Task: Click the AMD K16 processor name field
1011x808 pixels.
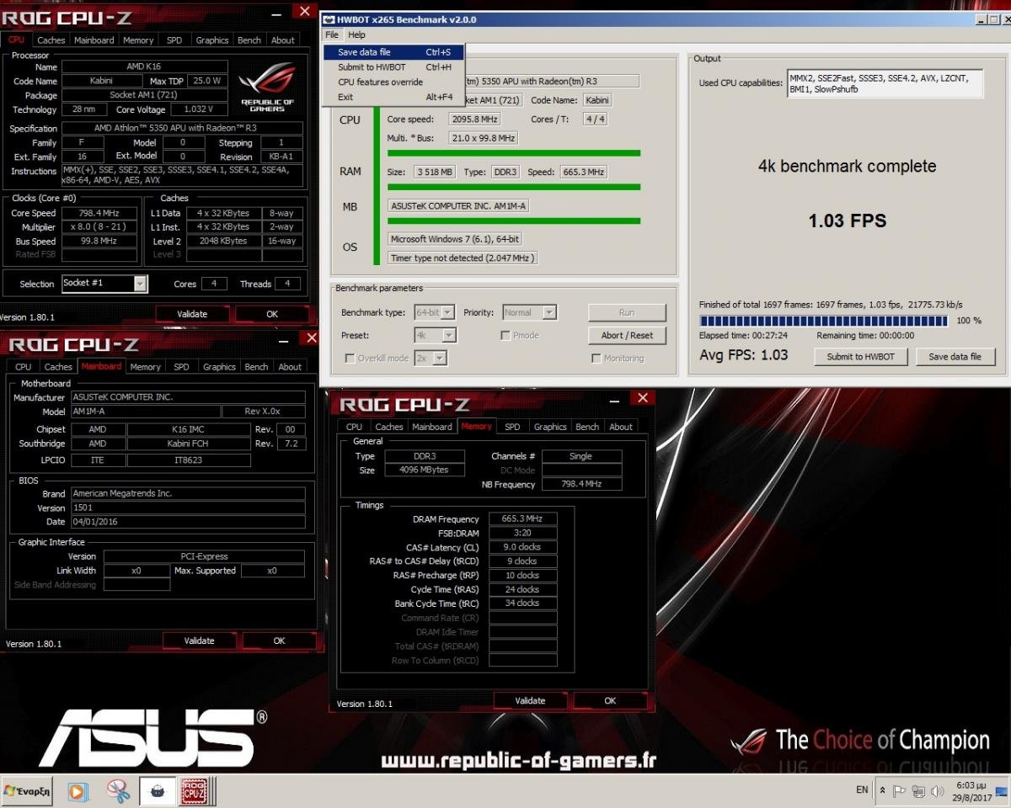Action: 144,66
